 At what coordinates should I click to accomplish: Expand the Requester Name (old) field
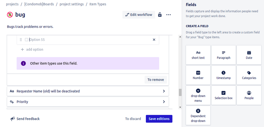(164, 91)
